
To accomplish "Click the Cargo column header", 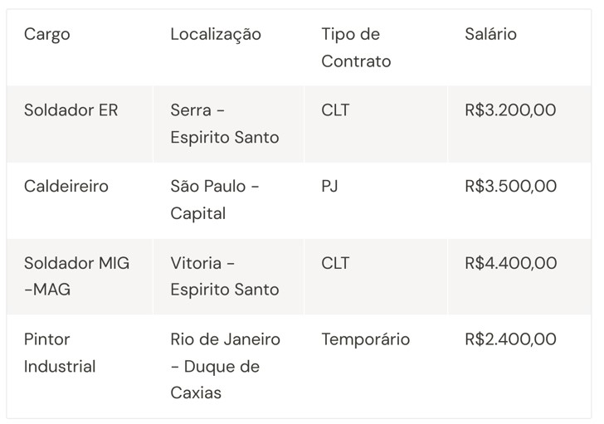I will pos(47,34).
